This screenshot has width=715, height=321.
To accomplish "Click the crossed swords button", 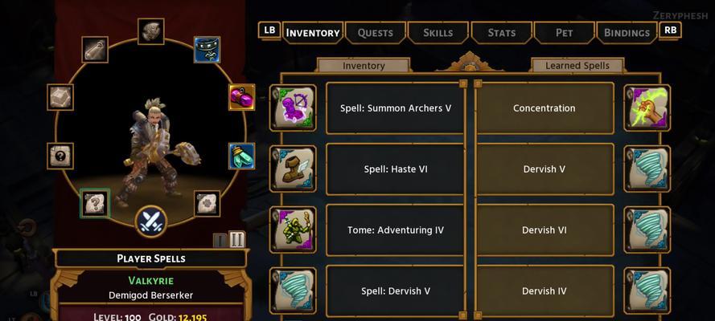I will pos(151,221).
